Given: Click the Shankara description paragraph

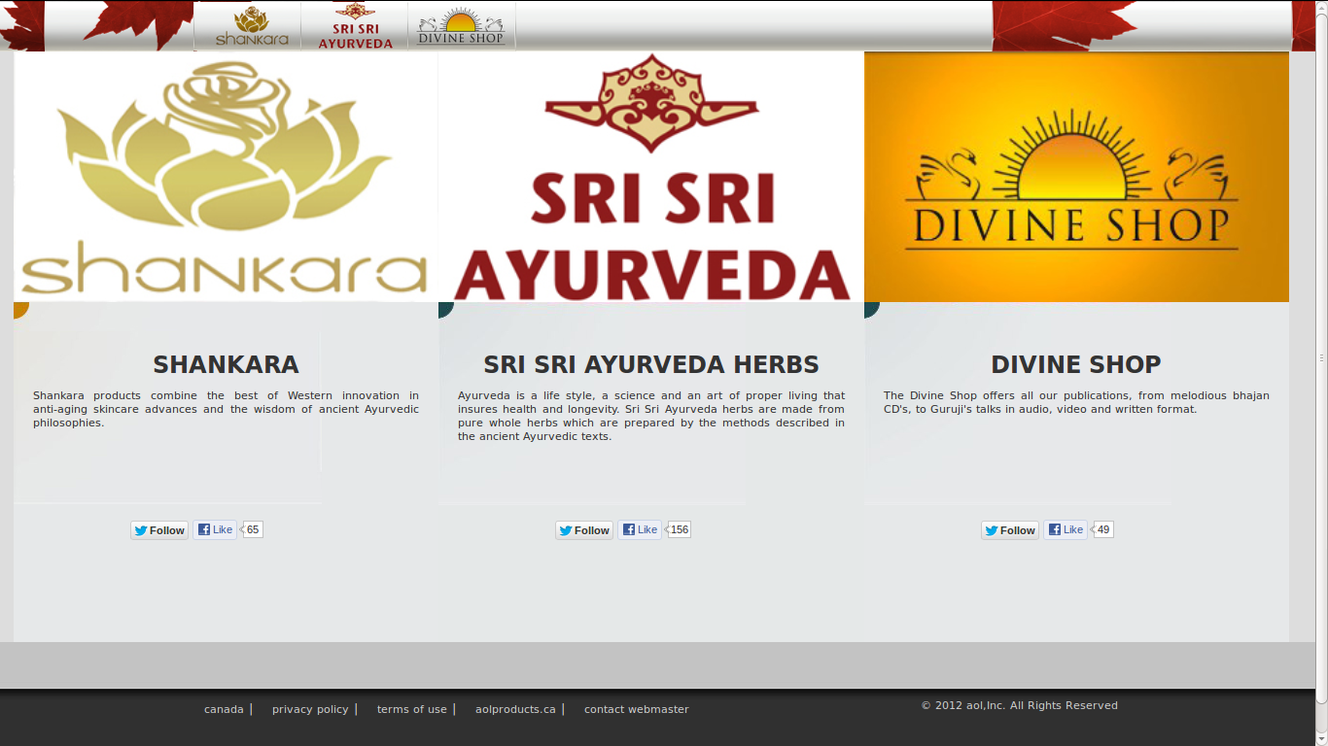Looking at the screenshot, I should 226,409.
